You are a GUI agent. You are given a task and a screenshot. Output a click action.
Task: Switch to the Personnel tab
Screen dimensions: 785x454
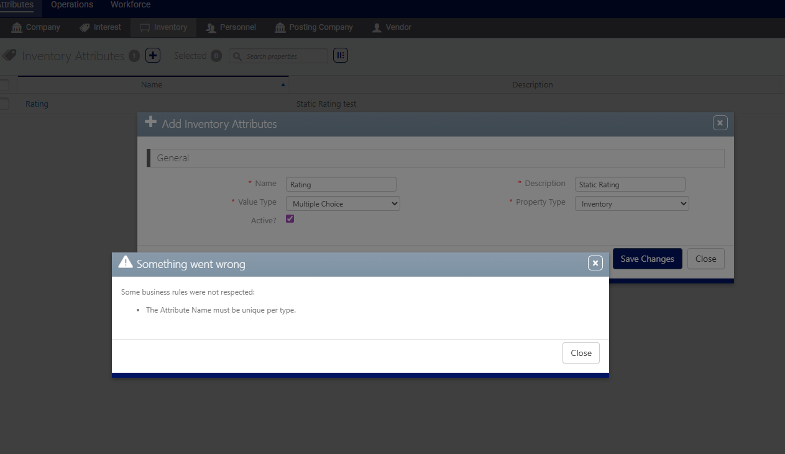point(230,27)
